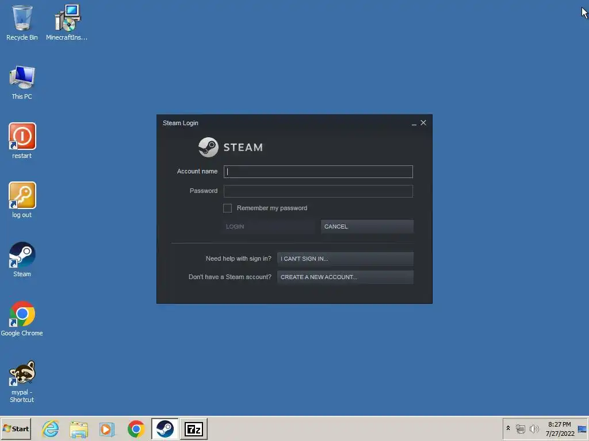Screen dimensions: 589x441
Task: Click CREATE A NEW ACCOUNT... button
Action: (x=345, y=277)
